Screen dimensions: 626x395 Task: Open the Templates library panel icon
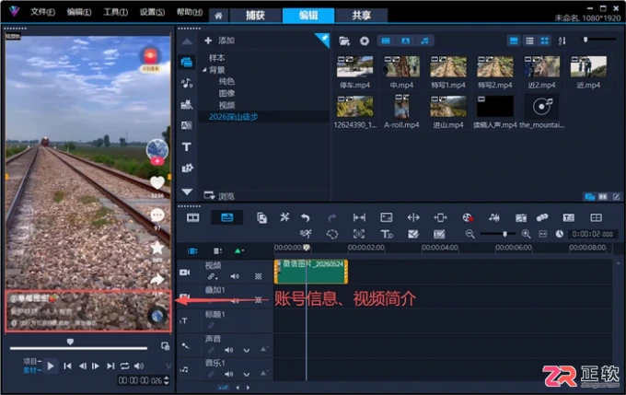[187, 104]
